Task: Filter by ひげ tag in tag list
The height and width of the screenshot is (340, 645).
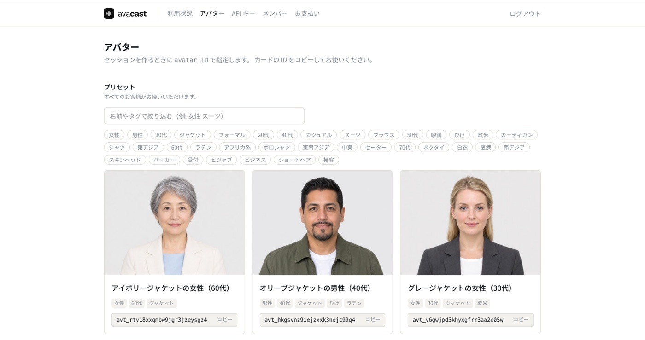Action: (x=460, y=135)
